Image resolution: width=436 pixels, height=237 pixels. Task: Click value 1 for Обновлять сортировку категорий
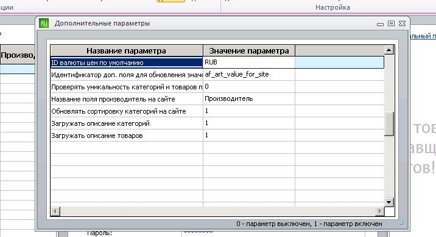click(249, 111)
